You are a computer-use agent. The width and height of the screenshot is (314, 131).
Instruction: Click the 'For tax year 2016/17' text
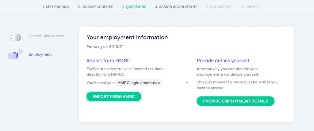pos(105,47)
